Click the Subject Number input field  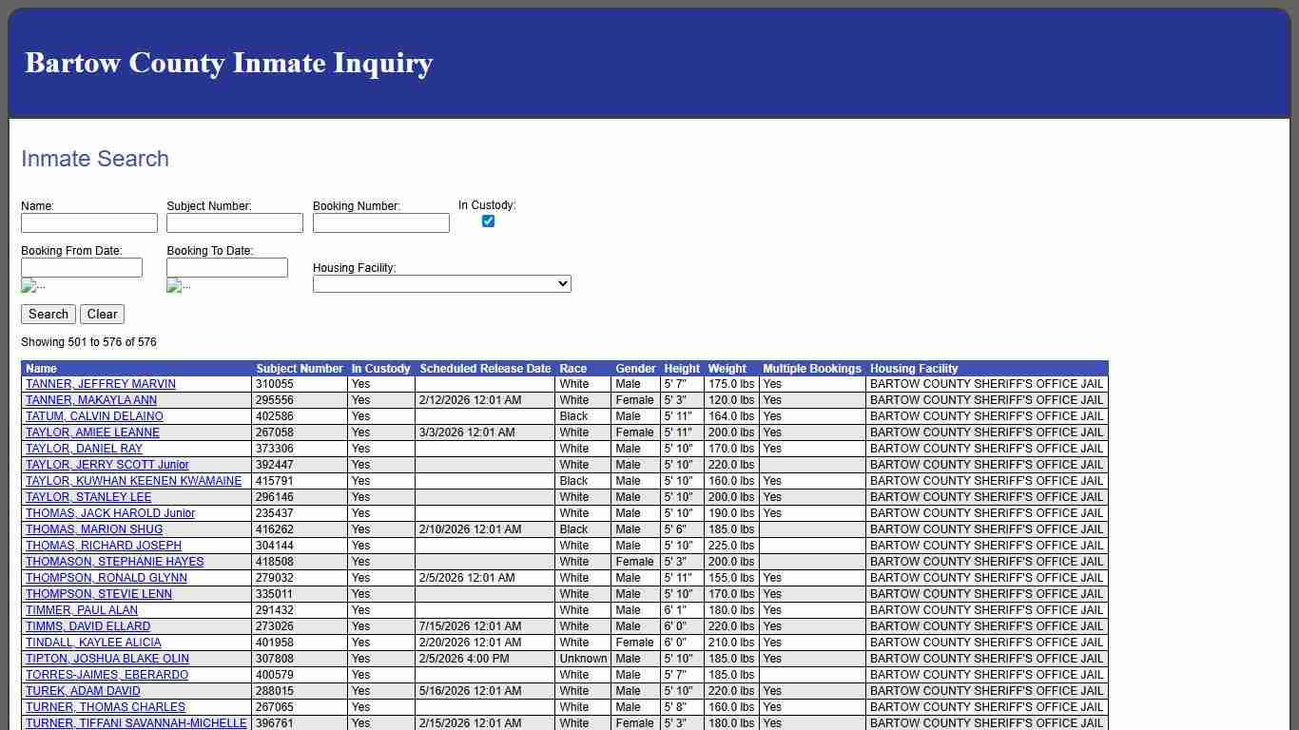[x=234, y=222]
